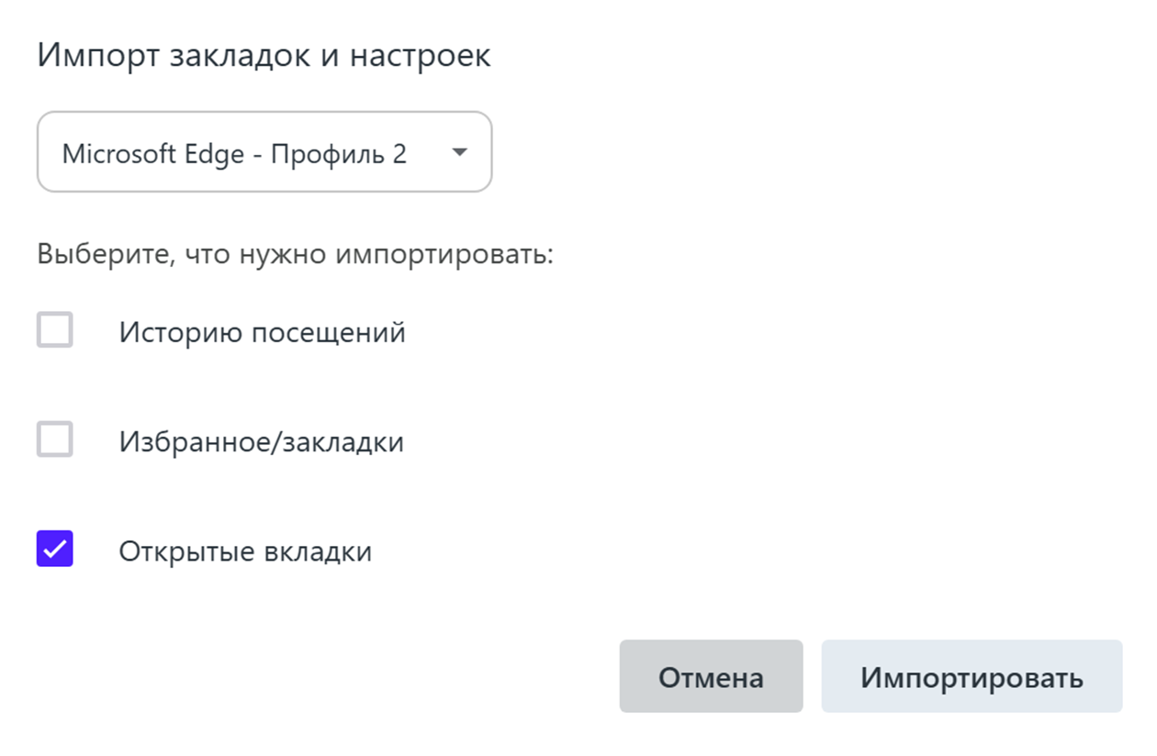The image size is (1157, 756).
Task: Click the 'Историю посещений' label text
Action: click(x=263, y=331)
